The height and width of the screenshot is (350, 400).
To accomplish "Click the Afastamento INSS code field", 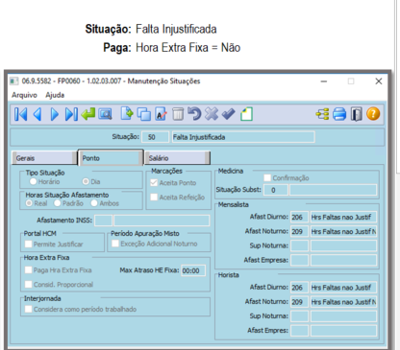I will pyautogui.click(x=103, y=221).
